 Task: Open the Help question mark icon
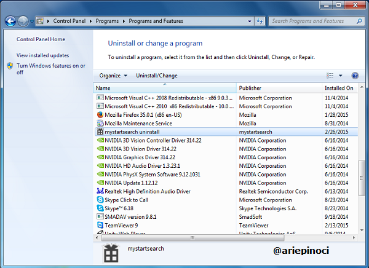[x=355, y=75]
